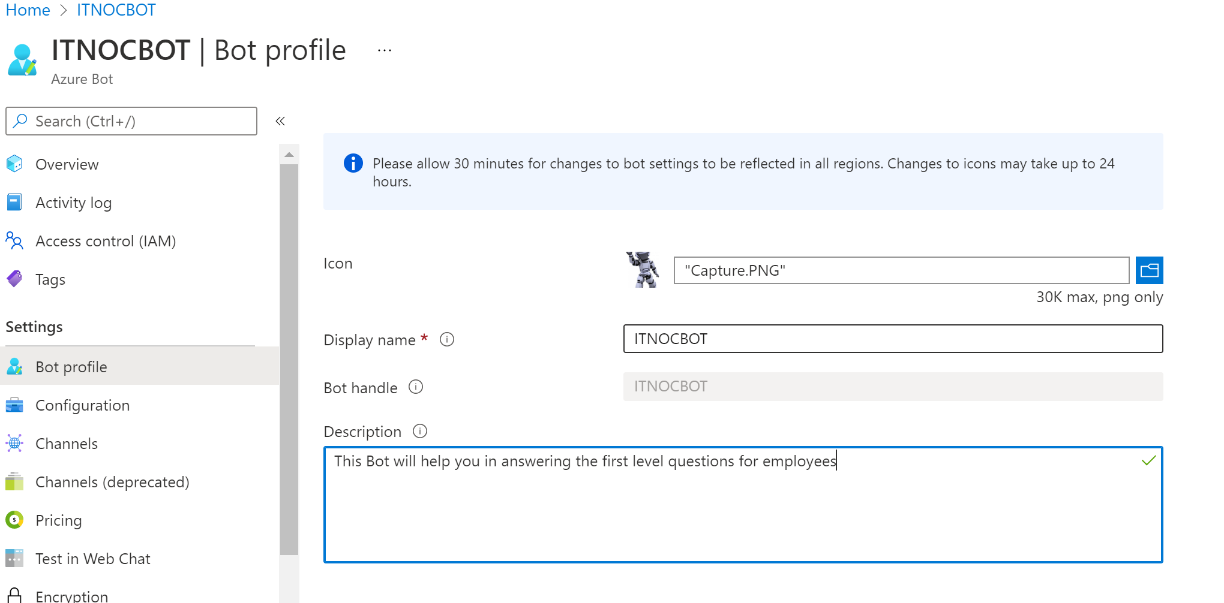Screen dimensions: 1224x603
Task: Click the Bot handle info icon
Action: (416, 387)
